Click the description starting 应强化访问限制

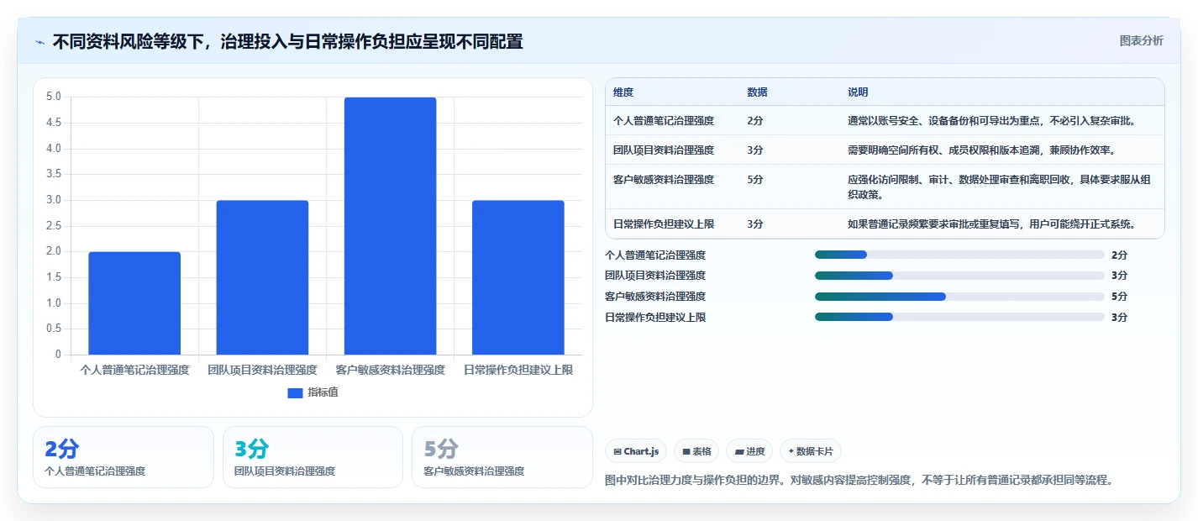click(x=1000, y=187)
